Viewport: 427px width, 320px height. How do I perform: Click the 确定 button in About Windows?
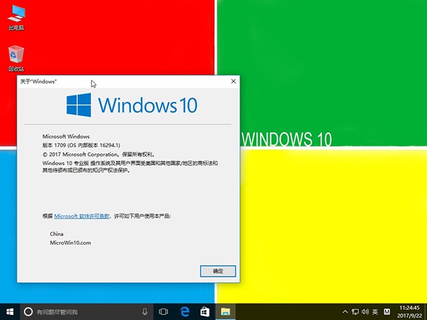point(218,271)
